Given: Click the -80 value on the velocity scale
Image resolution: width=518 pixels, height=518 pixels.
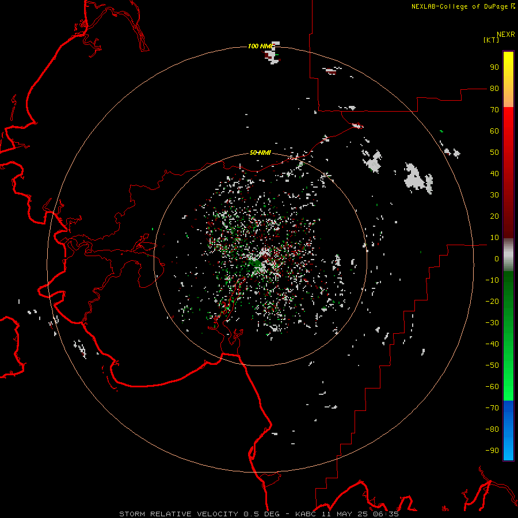Looking at the screenshot, I should click(x=492, y=429).
